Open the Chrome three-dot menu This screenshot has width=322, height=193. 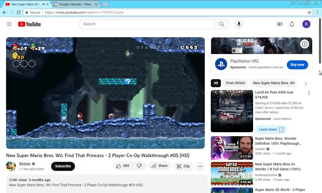[x=317, y=12]
